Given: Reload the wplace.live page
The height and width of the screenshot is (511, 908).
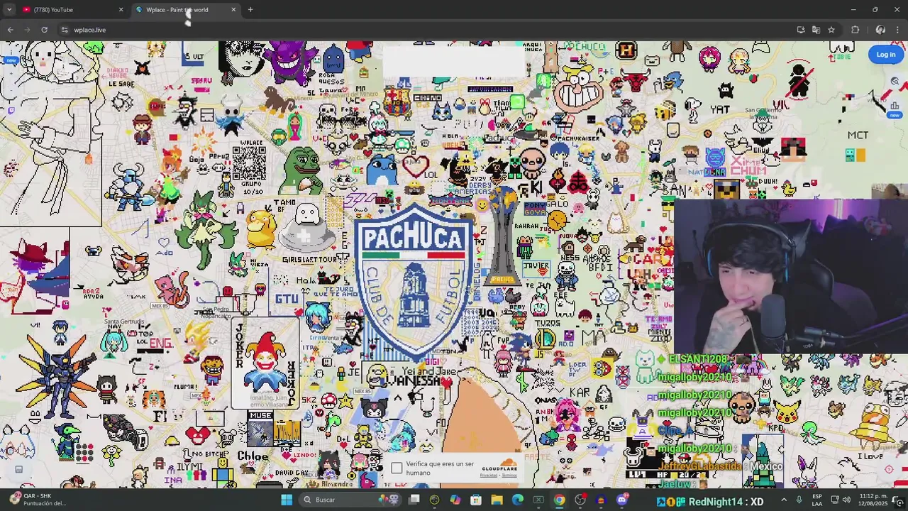Looking at the screenshot, I should pos(44,30).
